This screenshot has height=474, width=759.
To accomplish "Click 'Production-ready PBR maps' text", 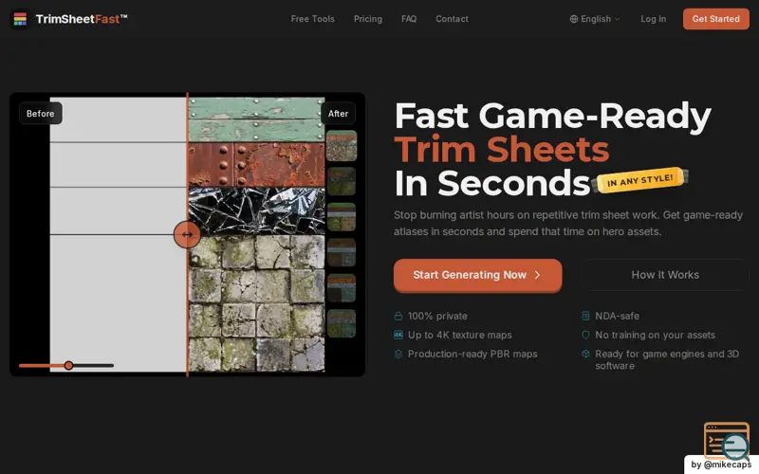I will (x=472, y=354).
